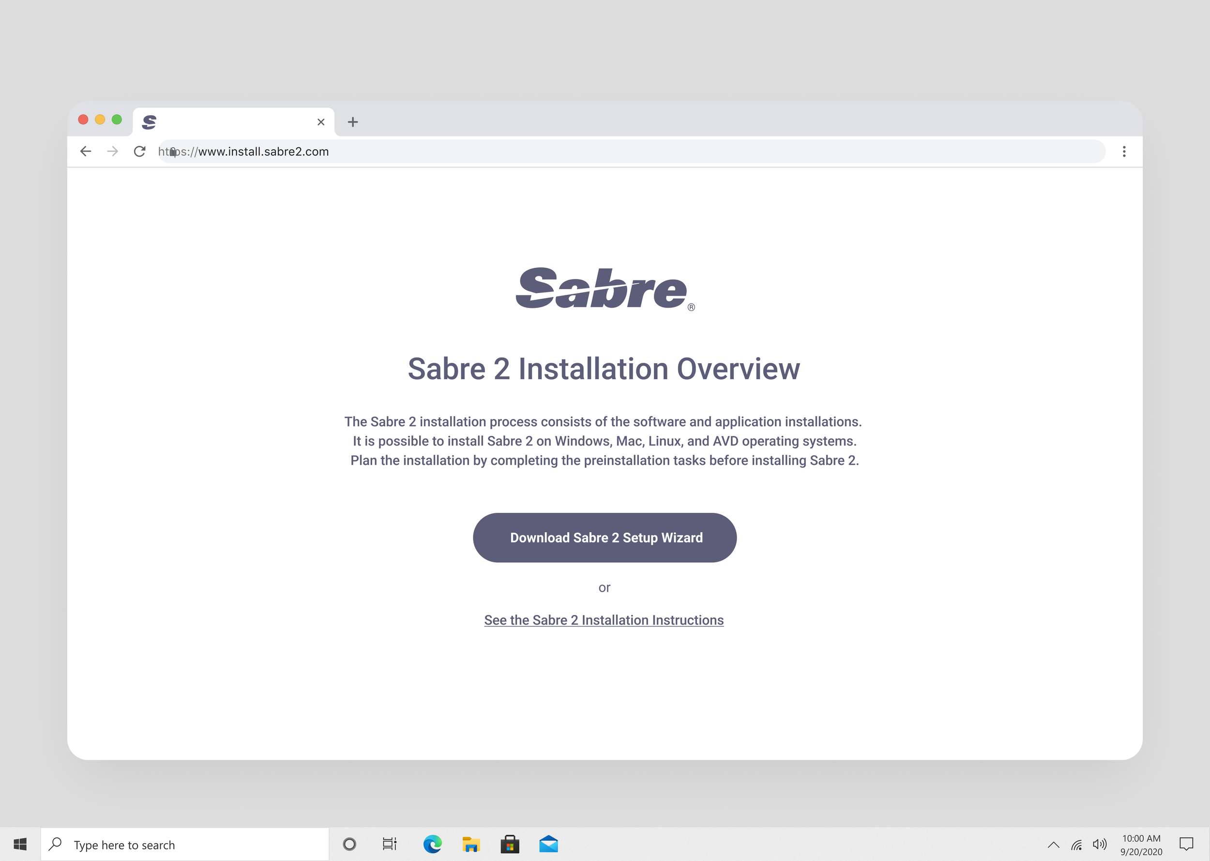Launch Microsoft Edge from taskbar

(x=432, y=844)
